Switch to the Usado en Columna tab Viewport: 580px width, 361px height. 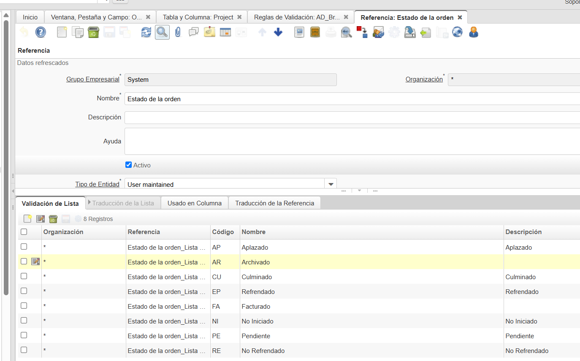tap(194, 203)
